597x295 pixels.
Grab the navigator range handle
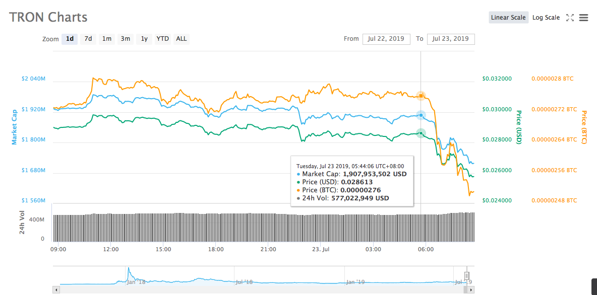pos(467,275)
